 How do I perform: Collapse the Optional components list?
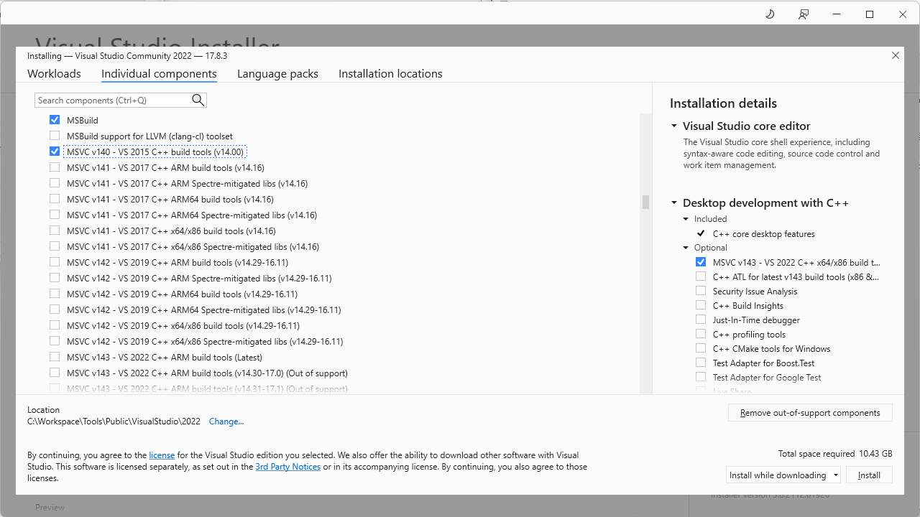pos(685,247)
